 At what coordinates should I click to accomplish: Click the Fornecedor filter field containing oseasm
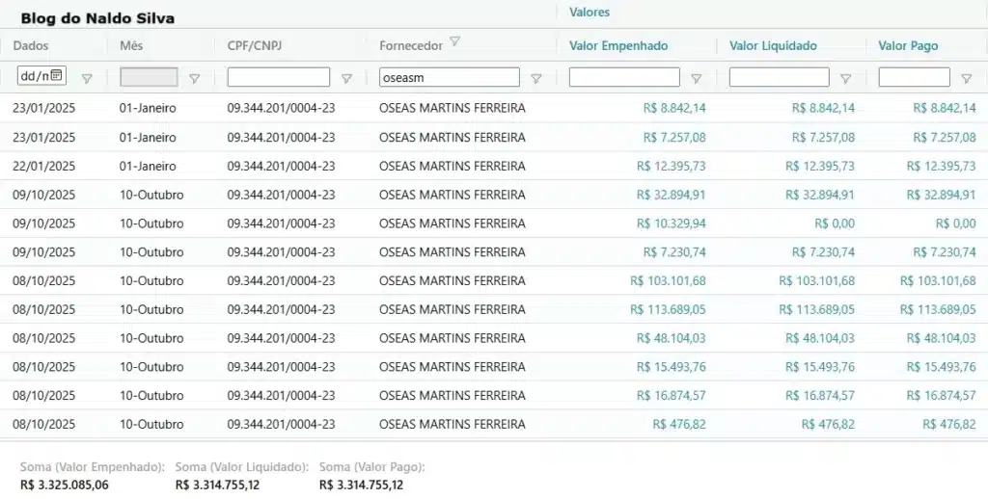click(450, 77)
